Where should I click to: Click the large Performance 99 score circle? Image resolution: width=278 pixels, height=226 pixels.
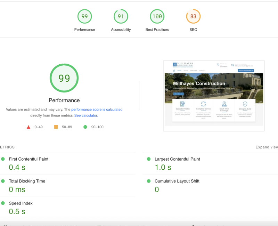pyautogui.click(x=64, y=78)
